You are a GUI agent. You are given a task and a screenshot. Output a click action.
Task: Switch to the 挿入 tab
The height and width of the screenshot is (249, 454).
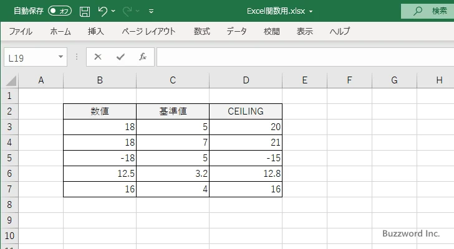[x=96, y=31]
